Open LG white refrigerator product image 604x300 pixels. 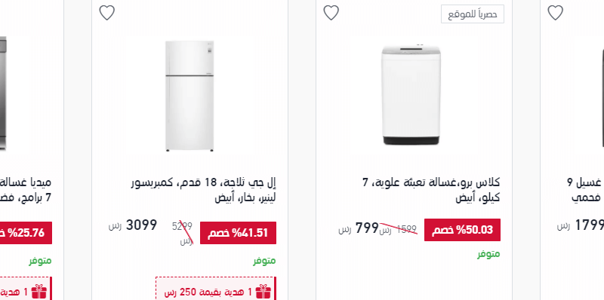point(190,96)
